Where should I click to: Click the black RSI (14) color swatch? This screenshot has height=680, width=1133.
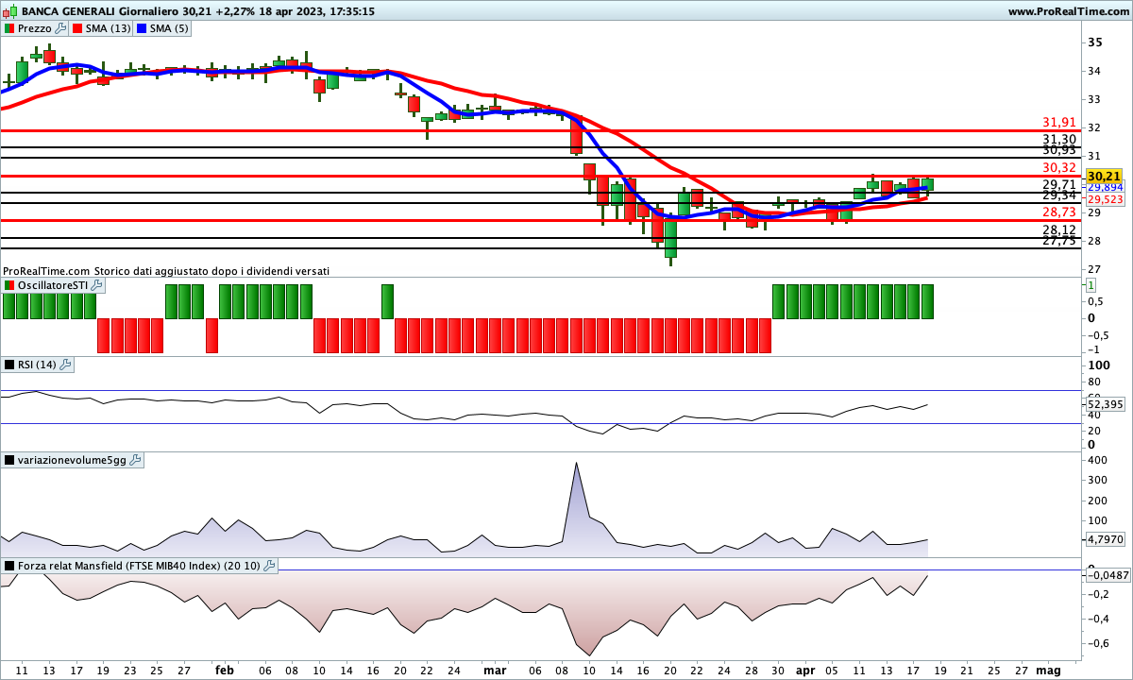pyautogui.click(x=9, y=365)
